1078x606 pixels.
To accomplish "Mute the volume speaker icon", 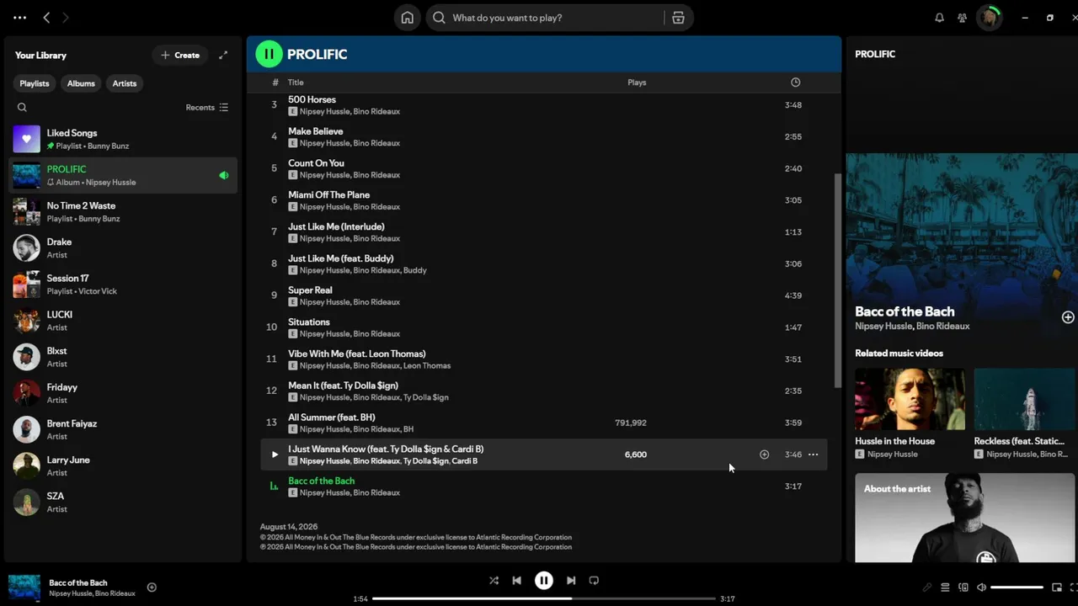I will tap(981, 587).
